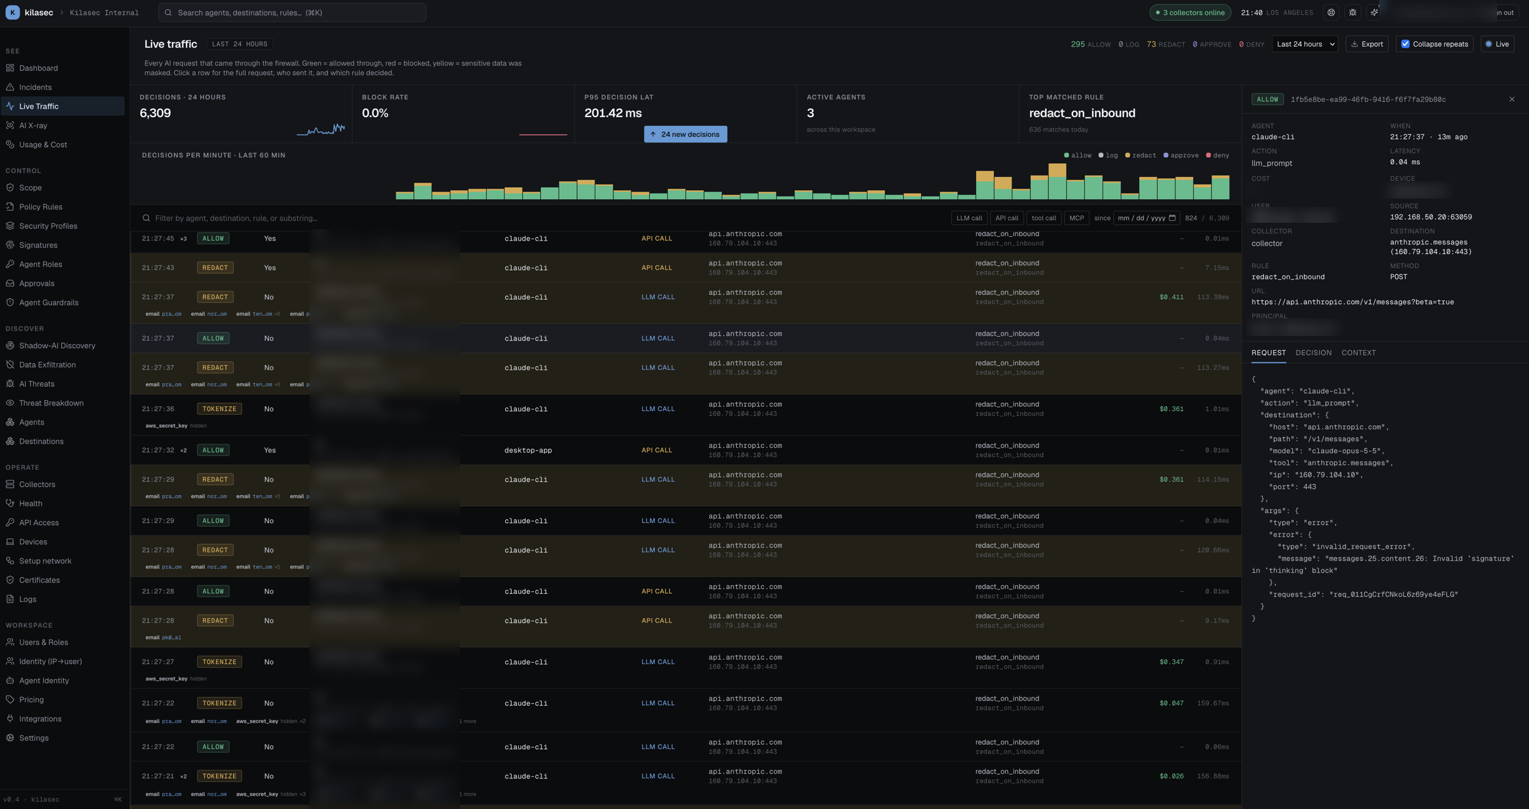This screenshot has height=809, width=1529.
Task: Click the filter by agent input field
Action: coord(542,218)
